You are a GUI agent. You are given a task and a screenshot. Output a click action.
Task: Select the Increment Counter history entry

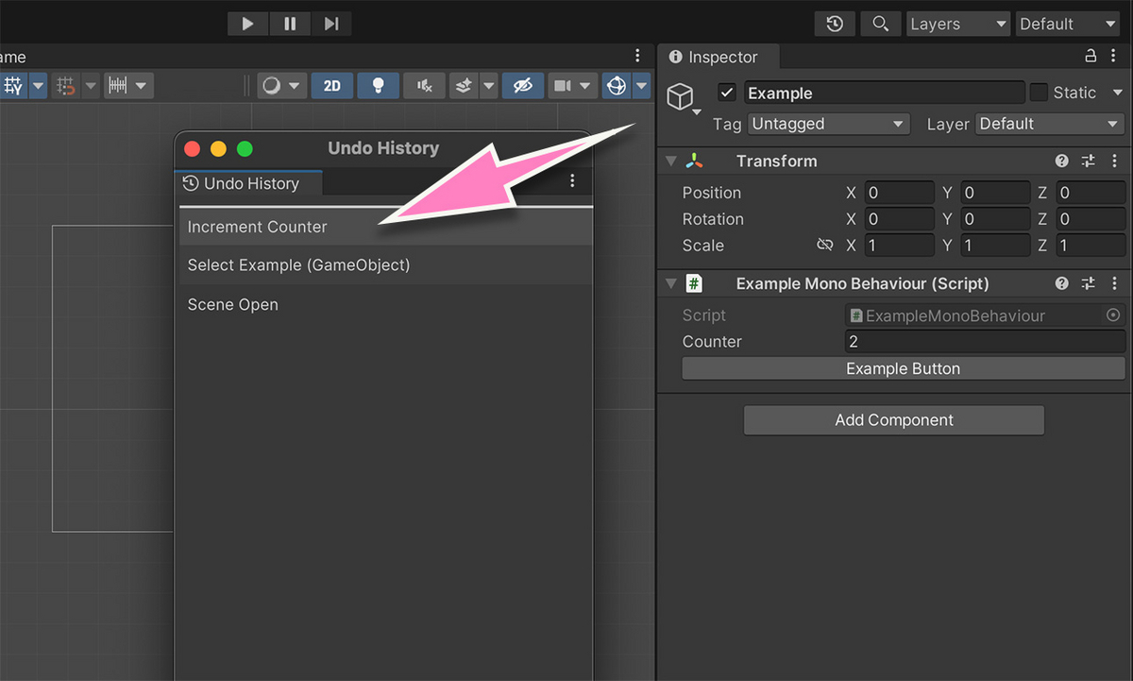click(385, 227)
